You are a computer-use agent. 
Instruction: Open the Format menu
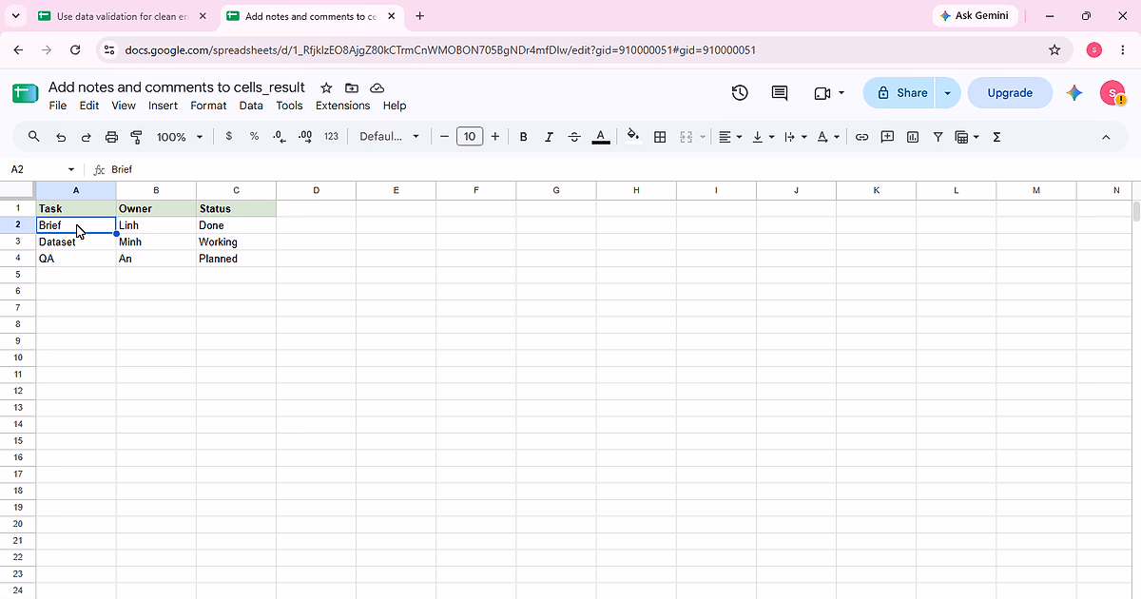[208, 106]
